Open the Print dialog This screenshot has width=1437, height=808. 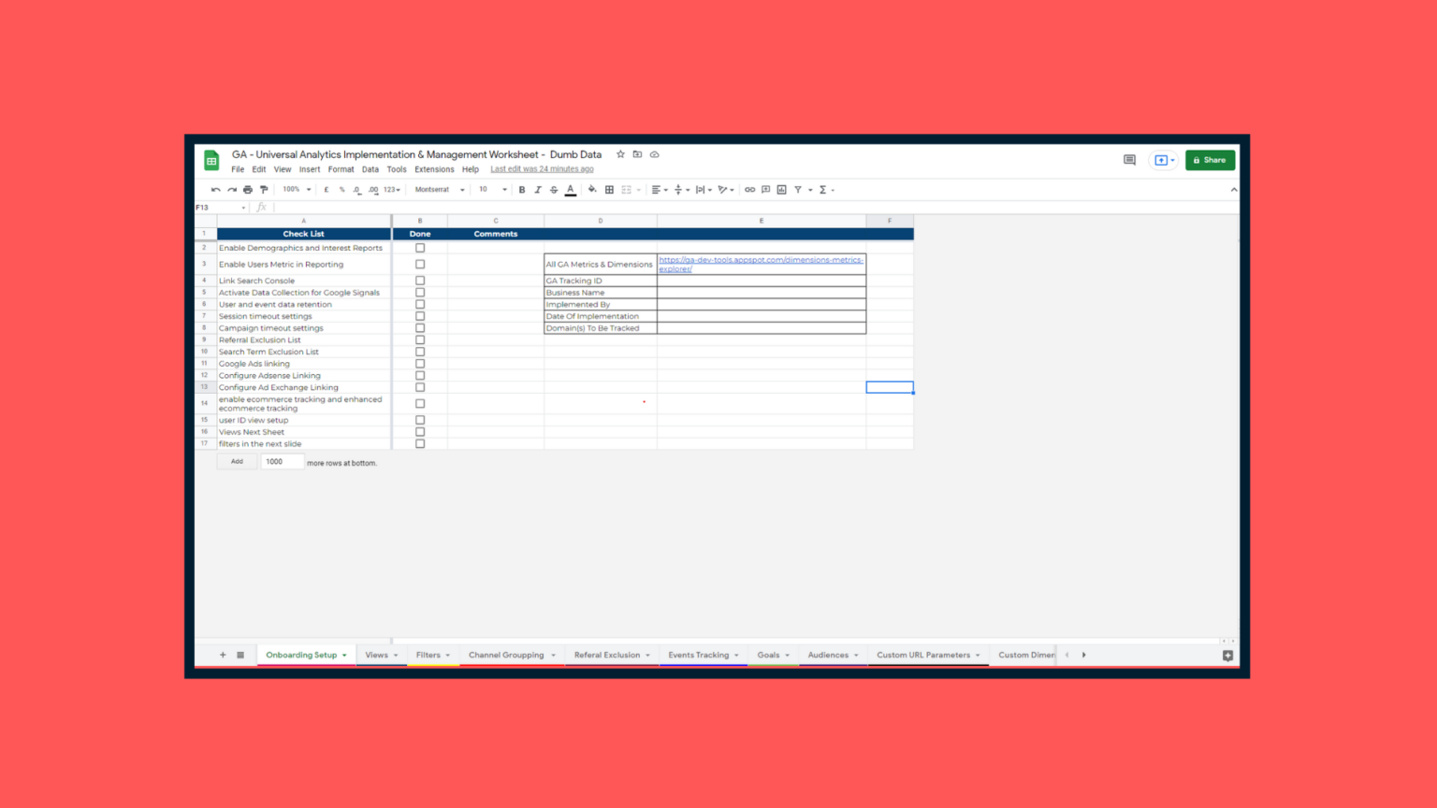tap(248, 189)
